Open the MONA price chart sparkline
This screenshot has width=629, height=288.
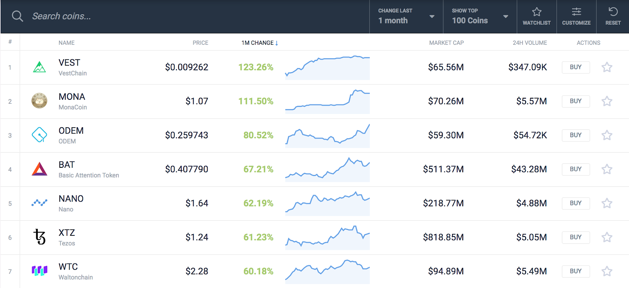tap(327, 101)
